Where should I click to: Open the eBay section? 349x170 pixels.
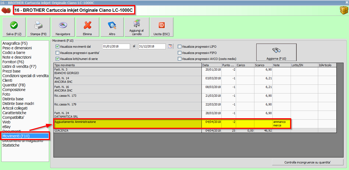pos(7,127)
